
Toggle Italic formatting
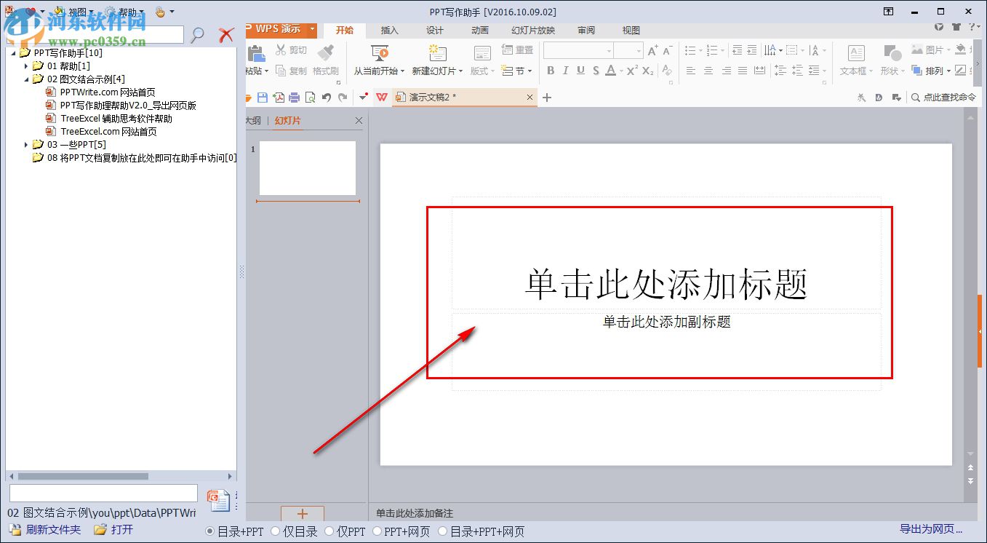pos(566,71)
